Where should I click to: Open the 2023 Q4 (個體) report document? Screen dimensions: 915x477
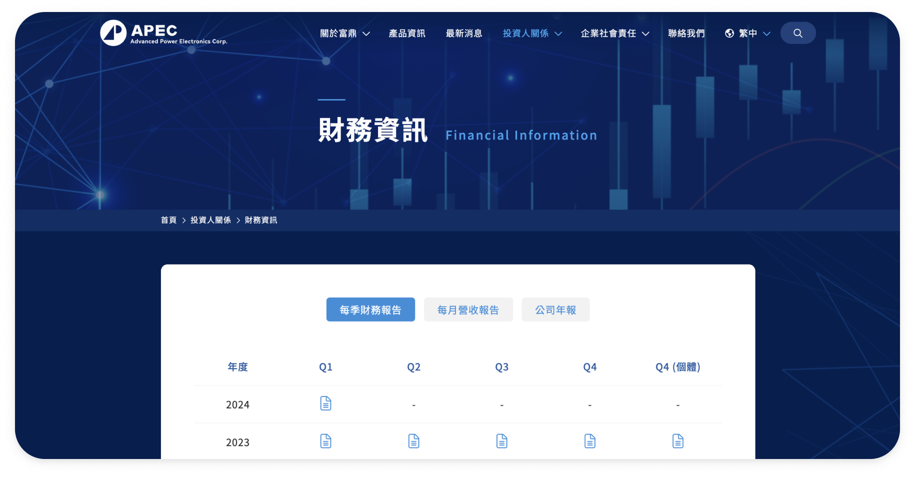(677, 441)
